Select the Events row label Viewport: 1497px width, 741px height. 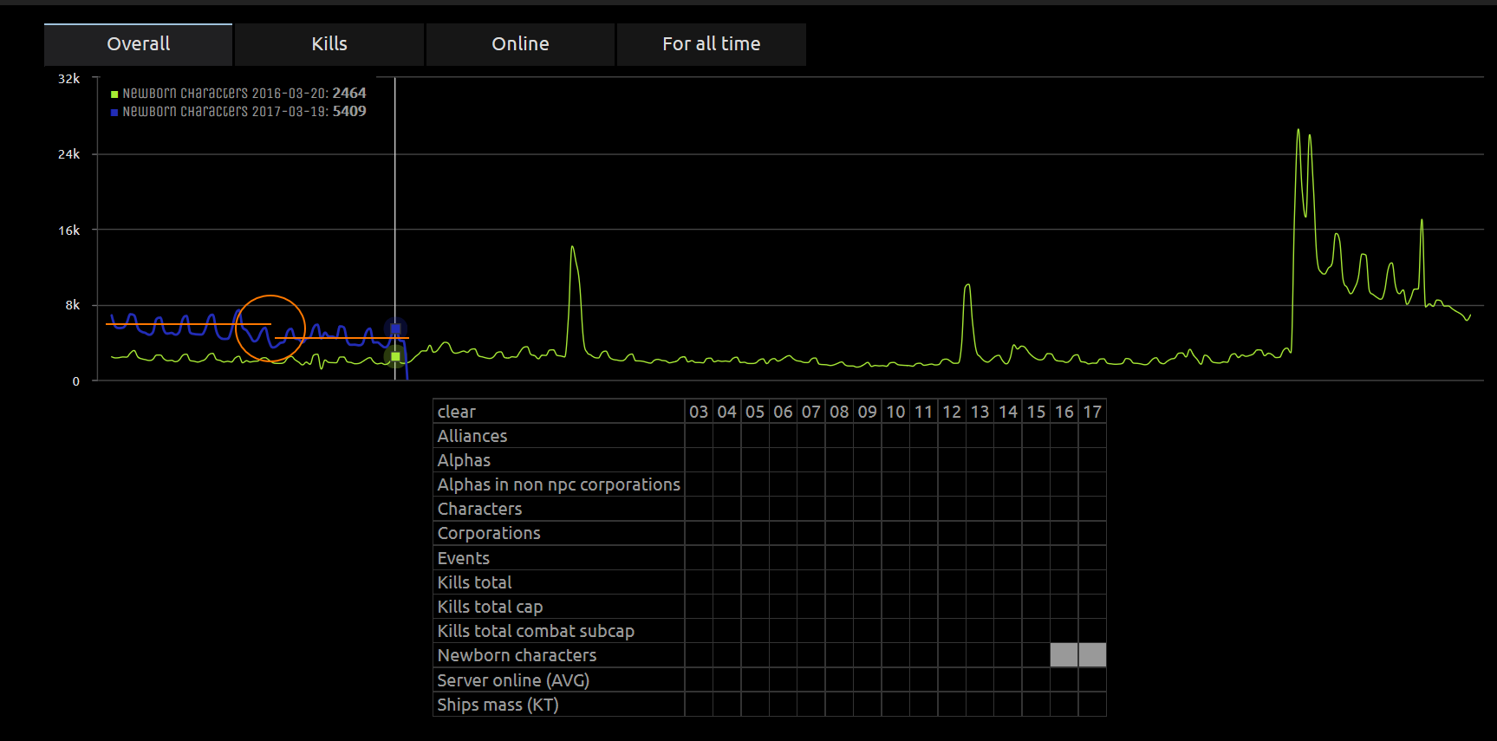[558, 558]
